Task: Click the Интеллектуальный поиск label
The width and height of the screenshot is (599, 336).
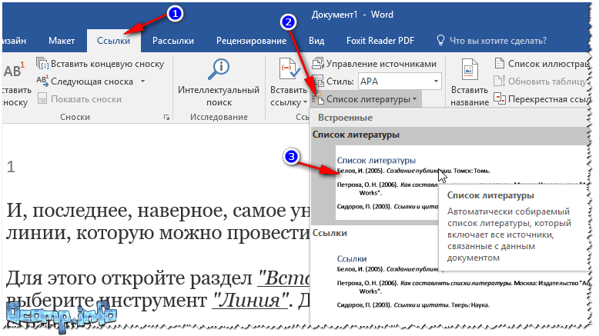Action: coord(219,96)
